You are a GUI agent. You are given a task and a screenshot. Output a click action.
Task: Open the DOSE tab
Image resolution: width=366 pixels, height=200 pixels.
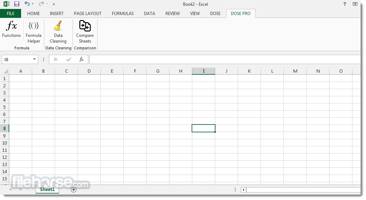(215, 14)
